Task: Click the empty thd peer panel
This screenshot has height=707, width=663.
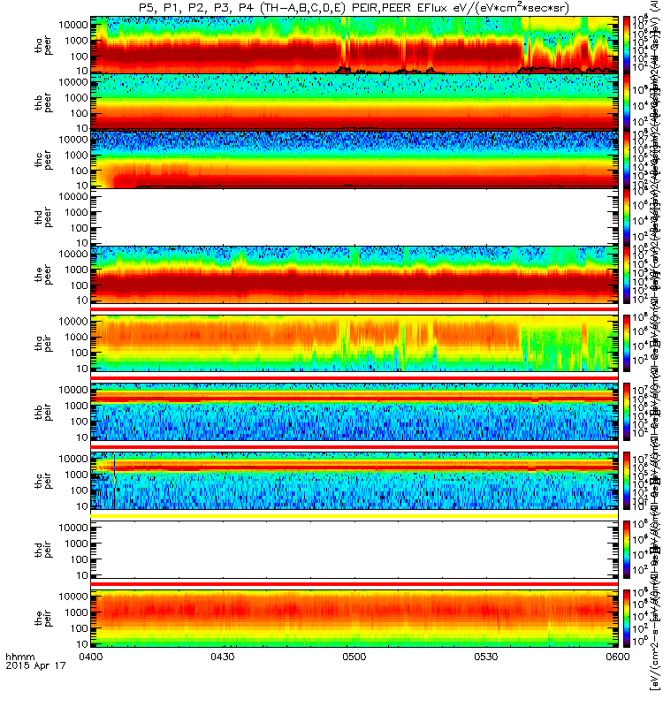Action: [x=354, y=217]
